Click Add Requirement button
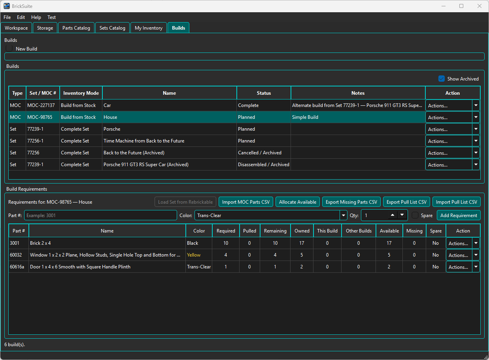This screenshot has height=360, width=489. [x=459, y=215]
